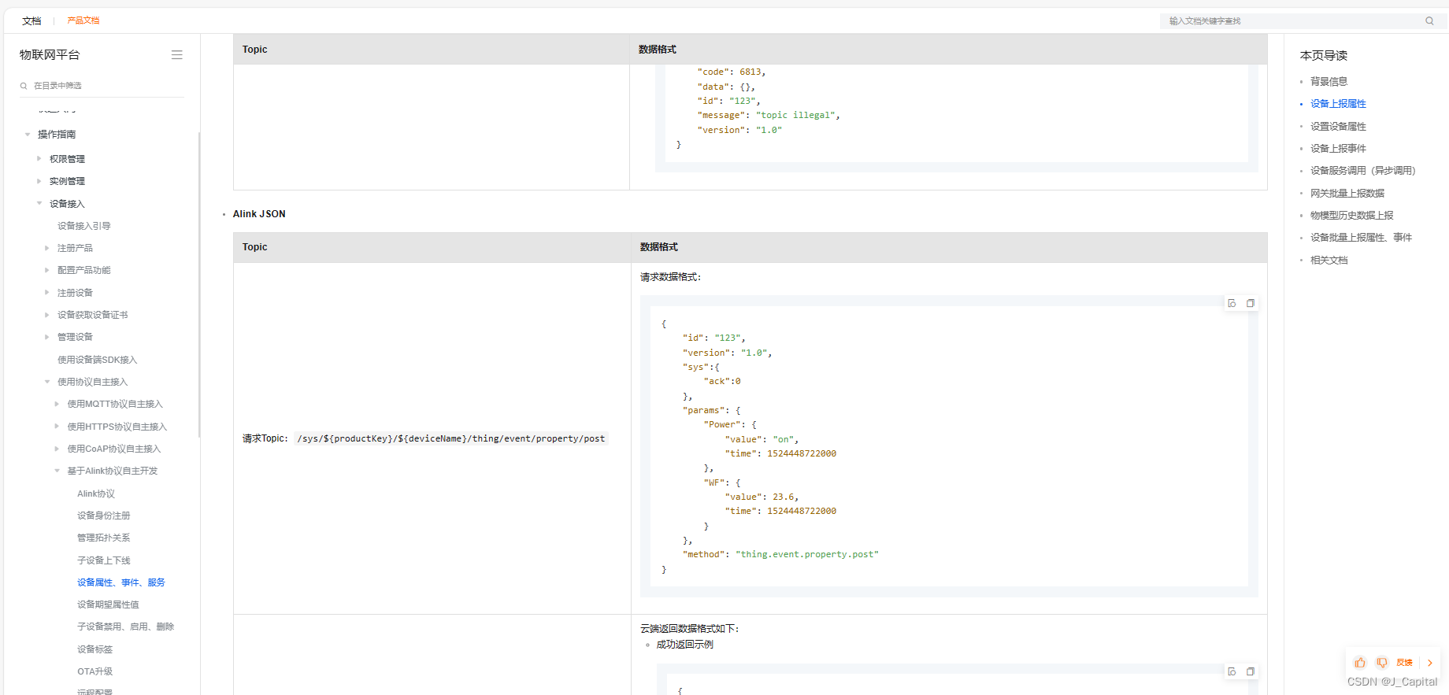Image resolution: width=1449 pixels, height=695 pixels.
Task: Click theme icon on success response code block
Action: 1232,671
